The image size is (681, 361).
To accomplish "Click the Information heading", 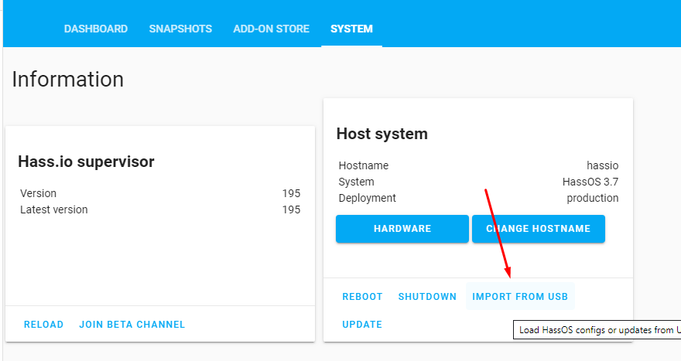I will click(68, 80).
